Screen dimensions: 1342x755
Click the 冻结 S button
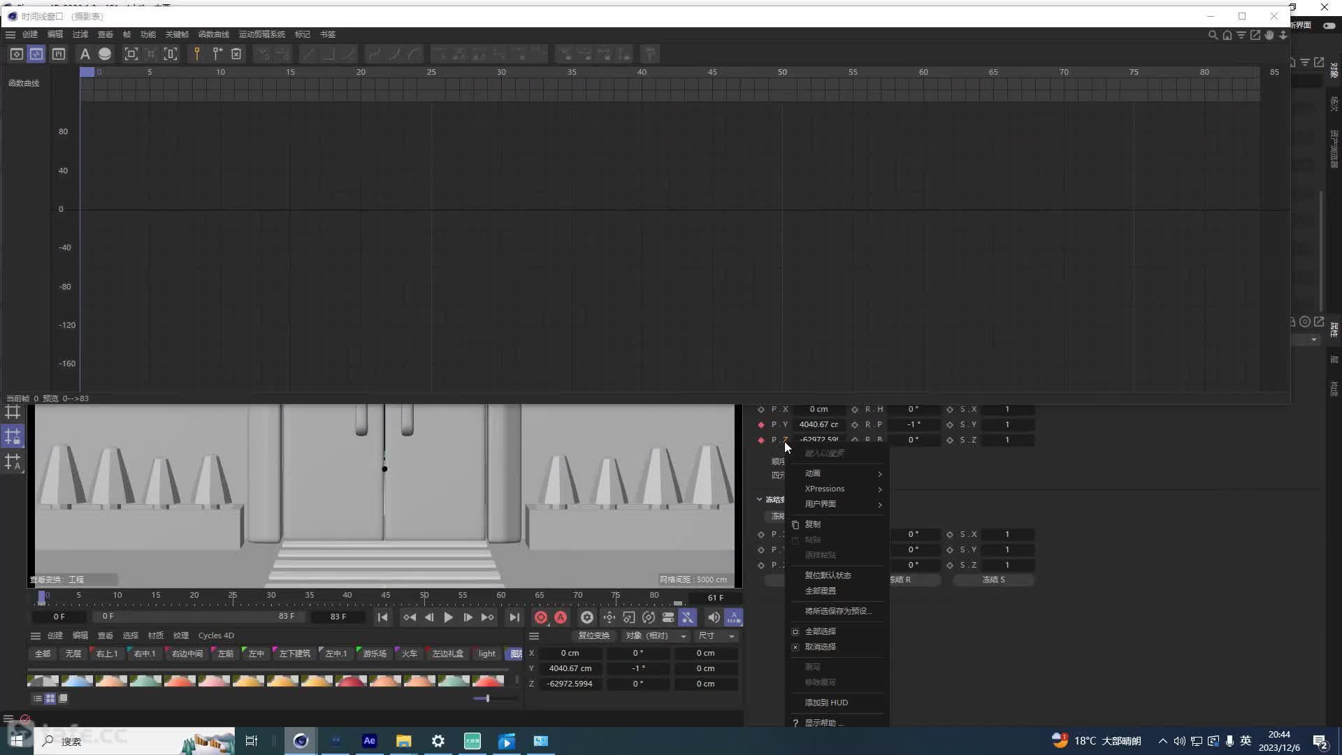993,580
